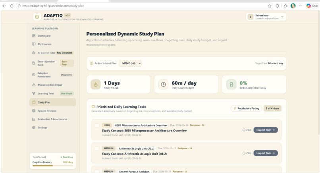Open the Active Subject Plan dropdown
Screen dimensions: 320x173
130,63
